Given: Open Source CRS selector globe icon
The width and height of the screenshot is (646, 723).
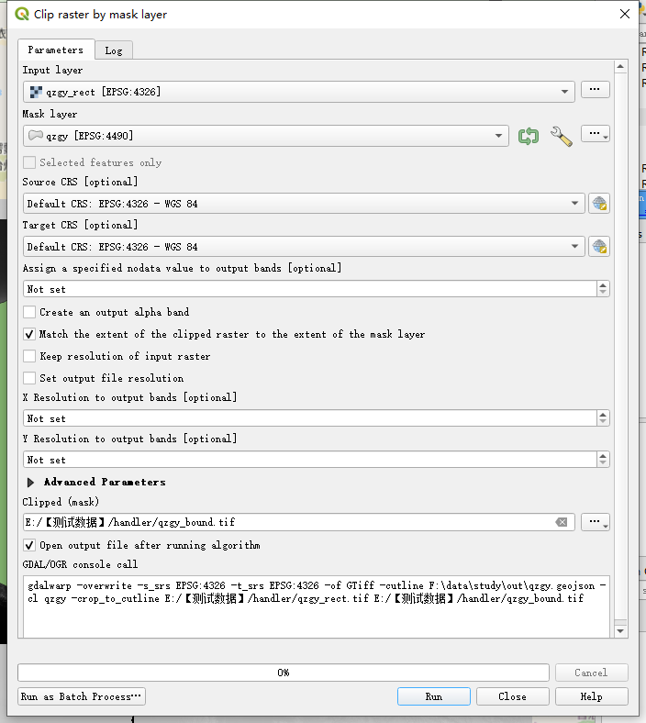Looking at the screenshot, I should [x=599, y=204].
